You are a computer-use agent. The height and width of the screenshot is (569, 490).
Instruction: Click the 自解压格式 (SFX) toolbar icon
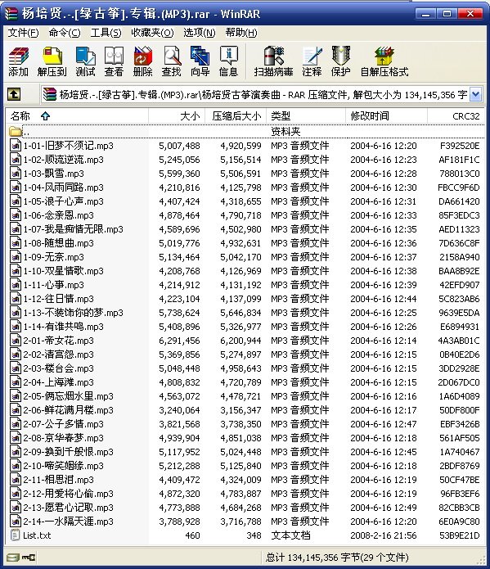(x=384, y=56)
